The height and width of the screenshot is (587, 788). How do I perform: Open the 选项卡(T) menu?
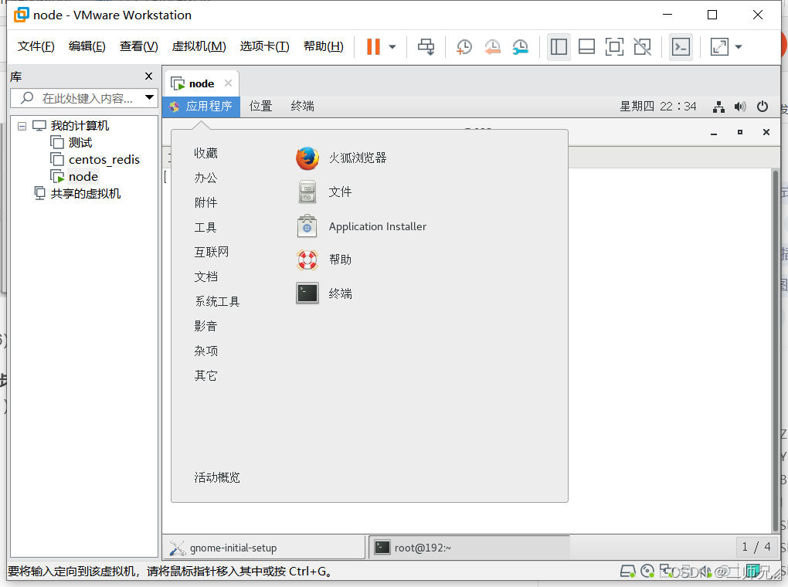(x=264, y=46)
